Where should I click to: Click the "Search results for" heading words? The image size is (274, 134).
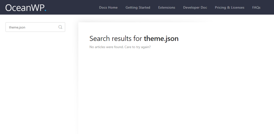[x=116, y=39]
